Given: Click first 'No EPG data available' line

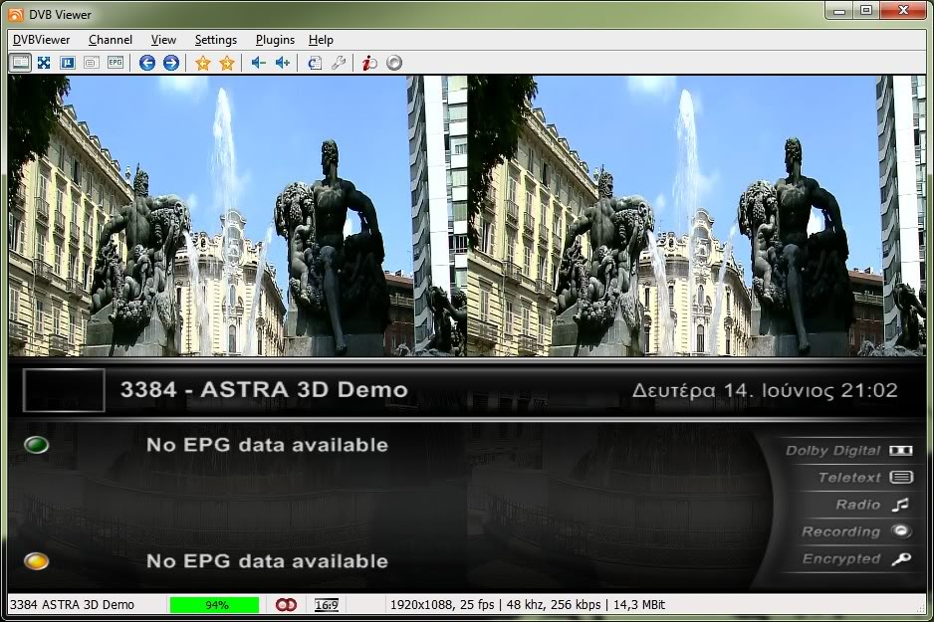Looking at the screenshot, I should [267, 445].
